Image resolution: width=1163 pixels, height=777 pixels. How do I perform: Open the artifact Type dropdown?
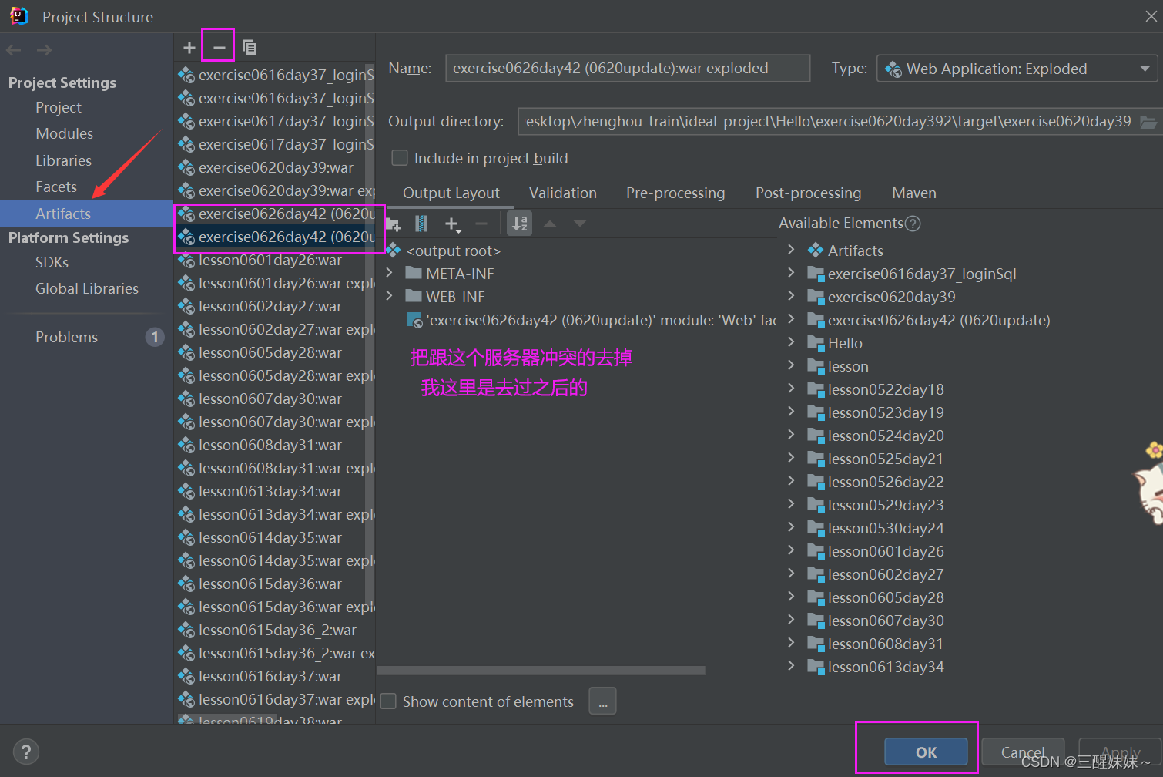click(1017, 69)
